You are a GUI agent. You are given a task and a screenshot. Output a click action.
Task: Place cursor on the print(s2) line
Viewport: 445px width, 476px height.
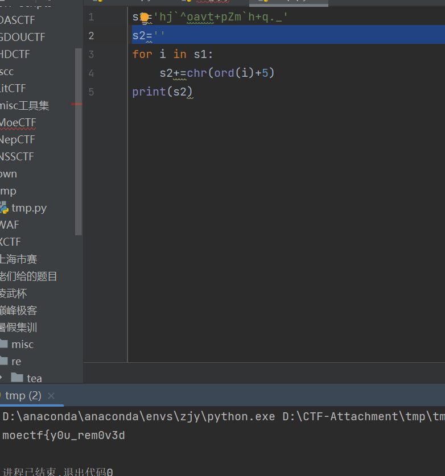pos(162,92)
